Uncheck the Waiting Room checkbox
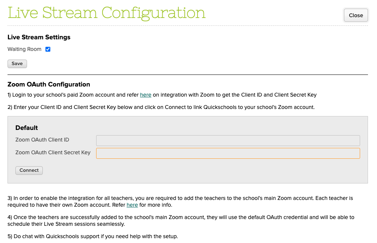Image resolution: width=377 pixels, height=243 pixels. pos(48,49)
